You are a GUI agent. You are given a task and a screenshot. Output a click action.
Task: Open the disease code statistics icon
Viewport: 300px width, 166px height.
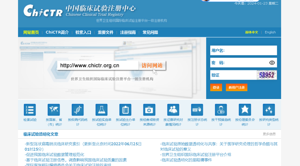point(77,110)
